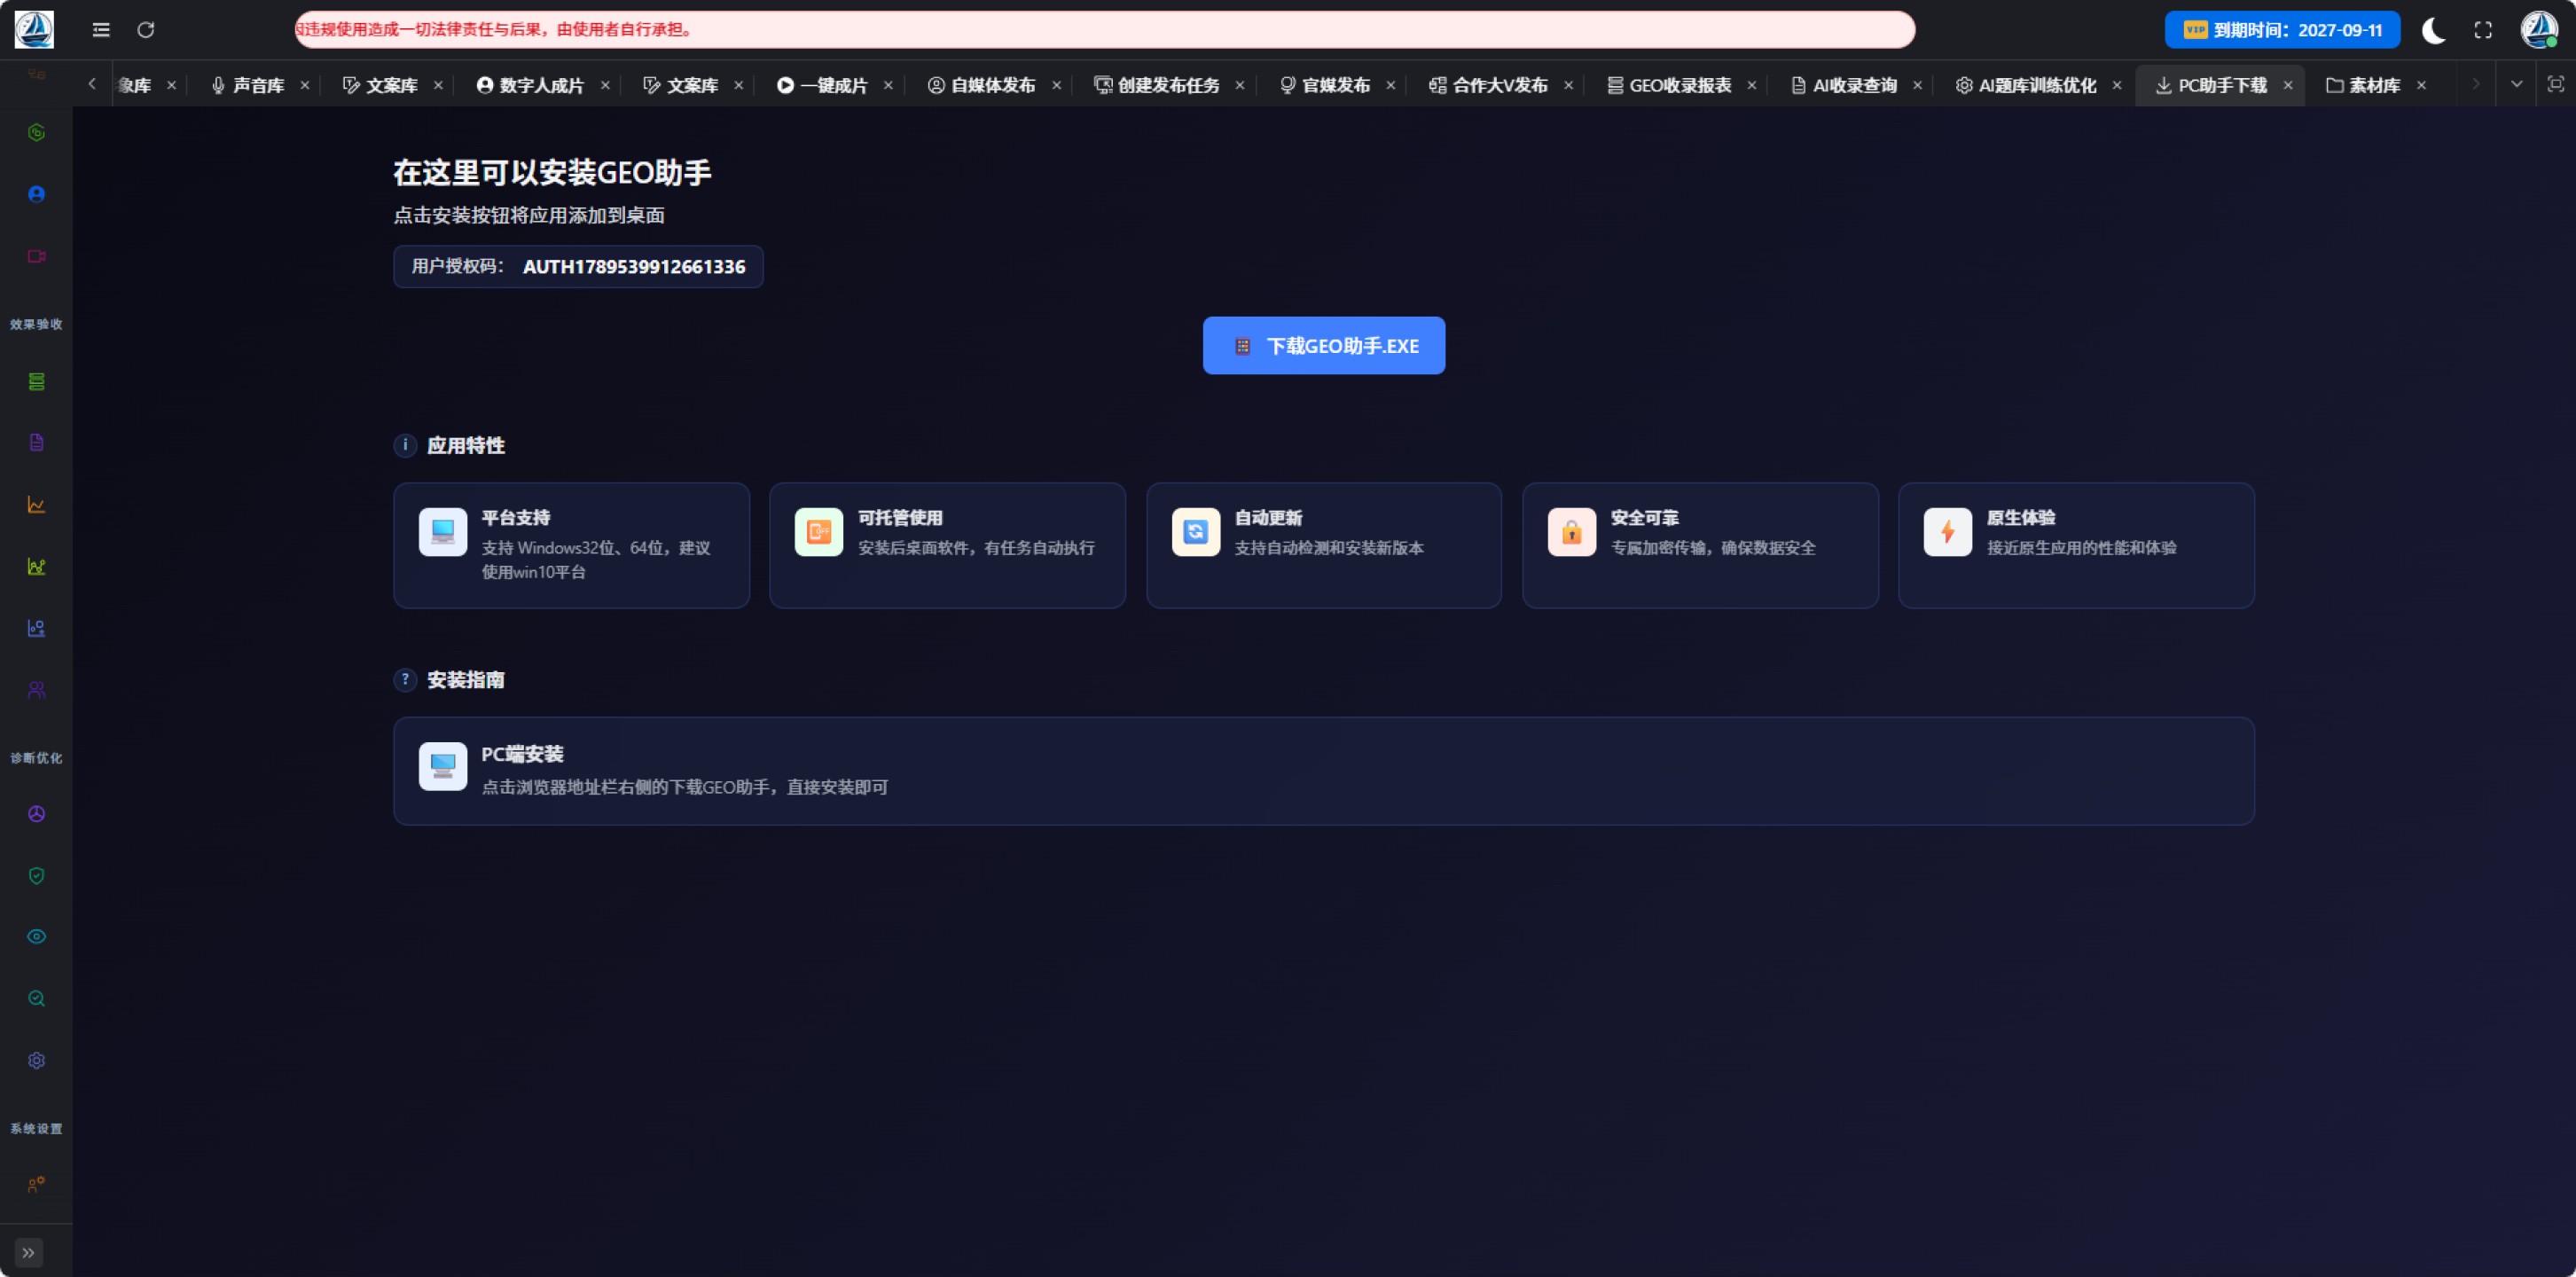The height and width of the screenshot is (1277, 2576).
Task: Click the refresh icon in the header
Action: 146,30
